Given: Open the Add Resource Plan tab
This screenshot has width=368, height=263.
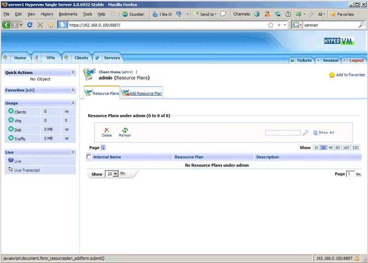Looking at the screenshot, I should coord(145,93).
